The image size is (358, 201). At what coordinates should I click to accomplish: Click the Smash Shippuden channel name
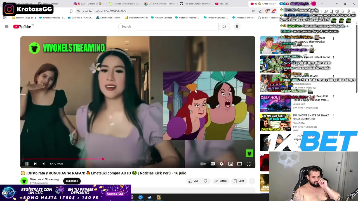[302, 84]
